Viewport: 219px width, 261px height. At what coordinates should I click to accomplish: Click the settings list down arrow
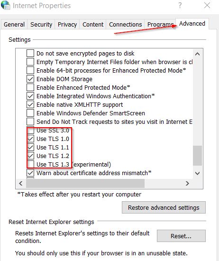click(x=197, y=173)
